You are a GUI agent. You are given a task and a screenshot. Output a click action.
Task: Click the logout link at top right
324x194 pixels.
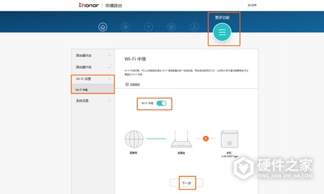(252, 5)
